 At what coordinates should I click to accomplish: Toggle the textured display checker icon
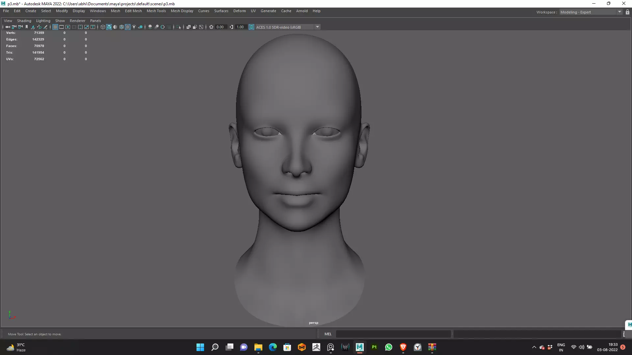[x=128, y=27]
